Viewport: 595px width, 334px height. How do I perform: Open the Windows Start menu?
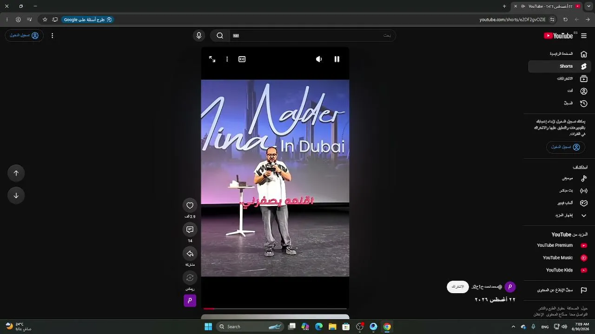[x=208, y=327]
